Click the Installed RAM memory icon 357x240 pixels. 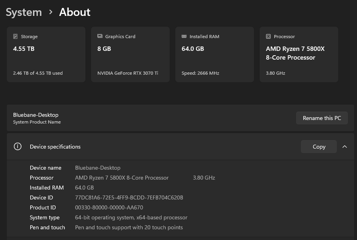(x=184, y=36)
